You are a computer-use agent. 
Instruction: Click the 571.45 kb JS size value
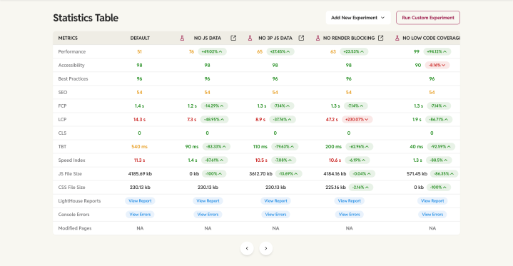pos(417,174)
